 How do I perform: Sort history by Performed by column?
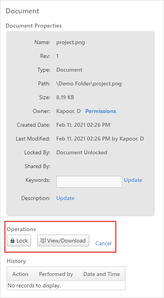[x=56, y=274]
